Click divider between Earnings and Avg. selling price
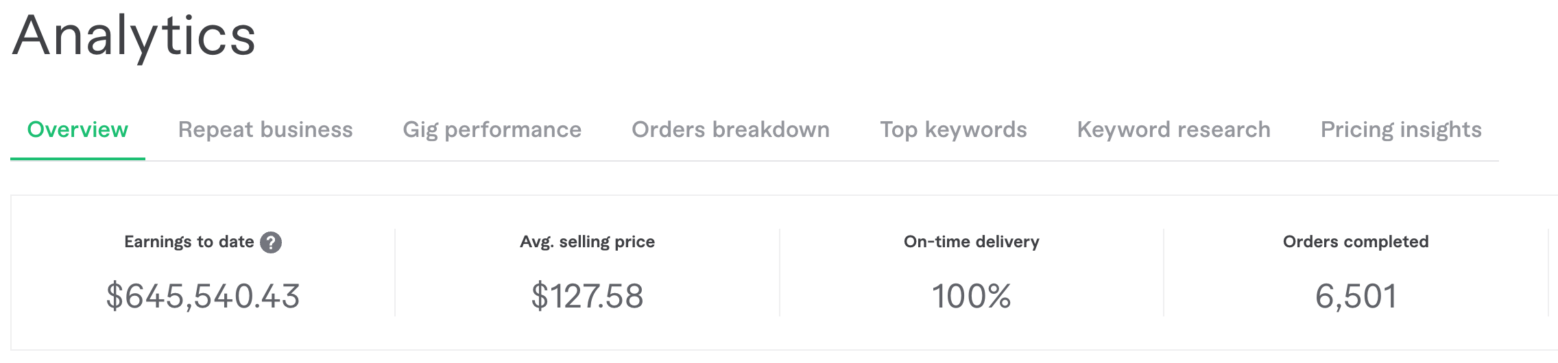The width and height of the screenshot is (1558, 363). [395, 273]
